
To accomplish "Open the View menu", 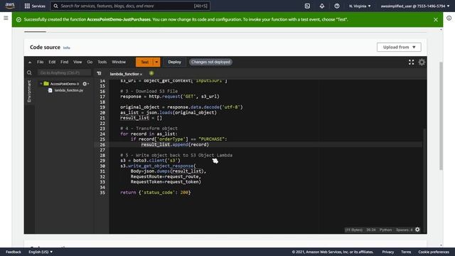I will point(77,62).
